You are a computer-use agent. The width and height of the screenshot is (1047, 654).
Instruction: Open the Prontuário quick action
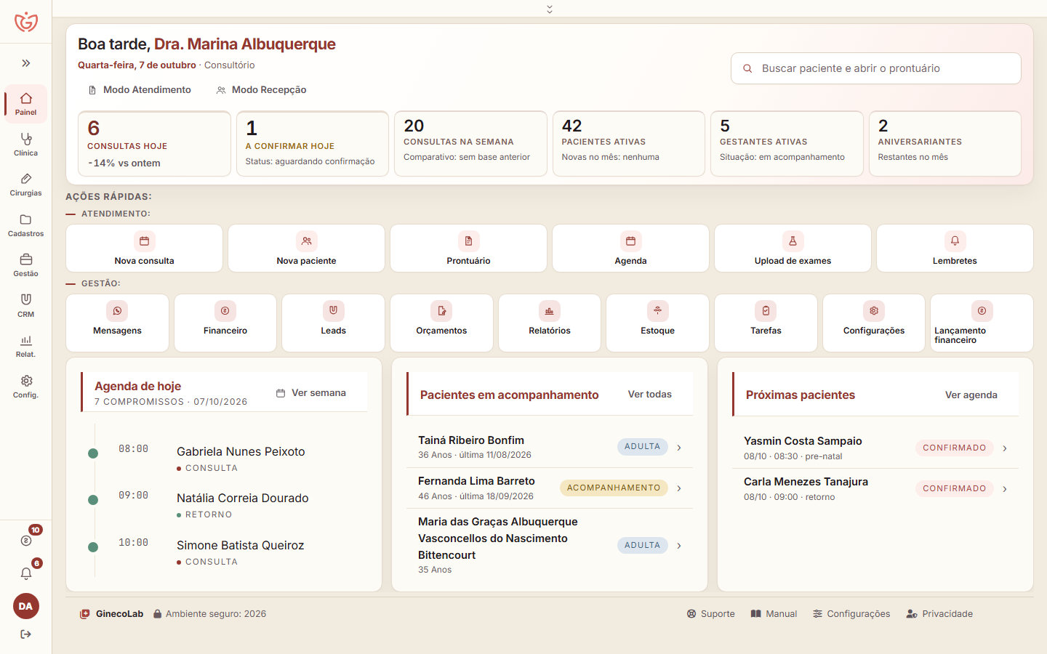click(468, 249)
